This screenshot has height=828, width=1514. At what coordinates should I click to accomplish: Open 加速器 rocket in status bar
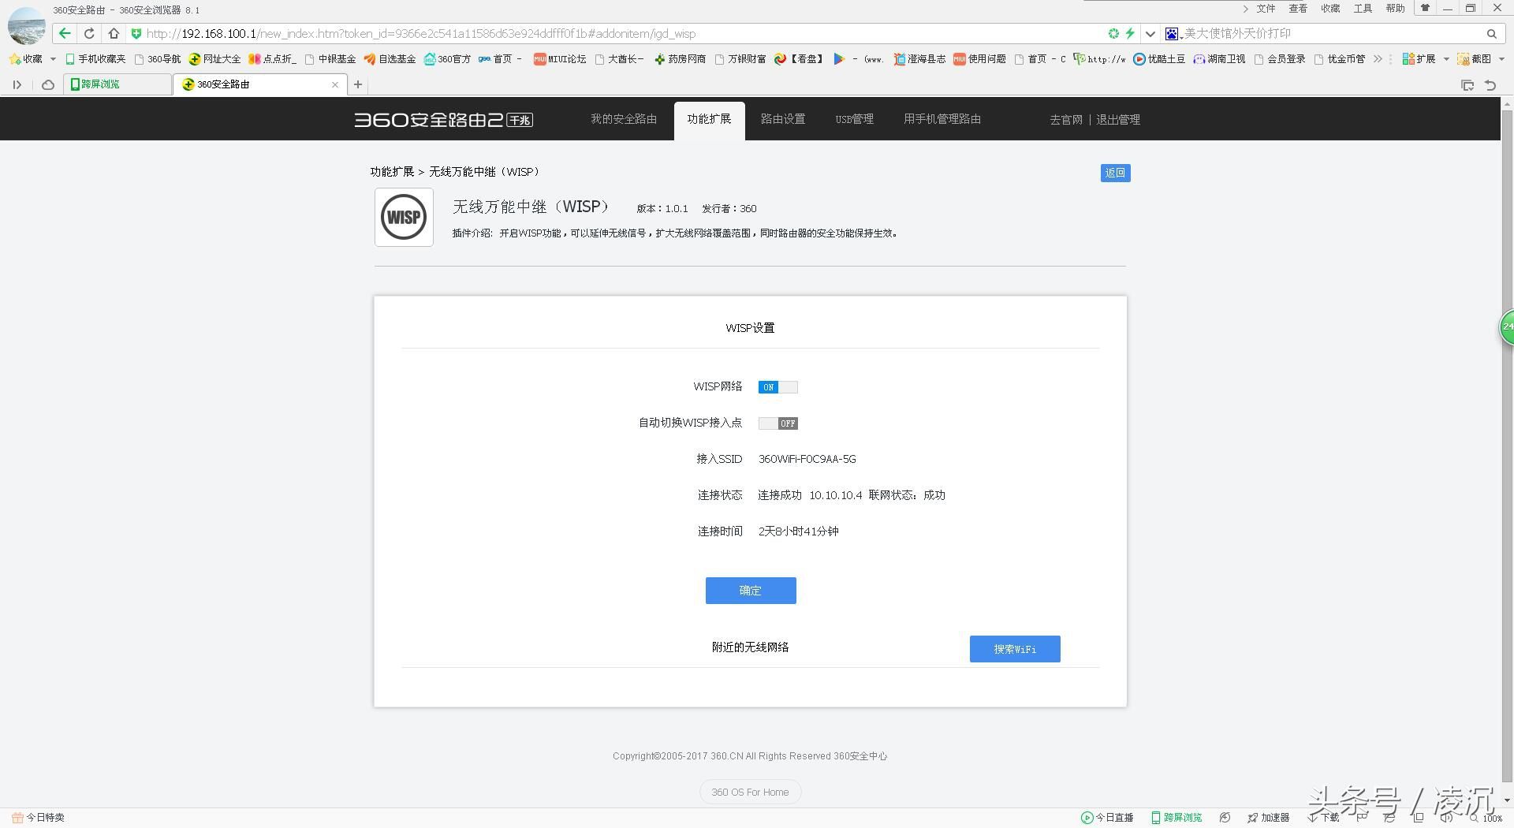point(1268,818)
